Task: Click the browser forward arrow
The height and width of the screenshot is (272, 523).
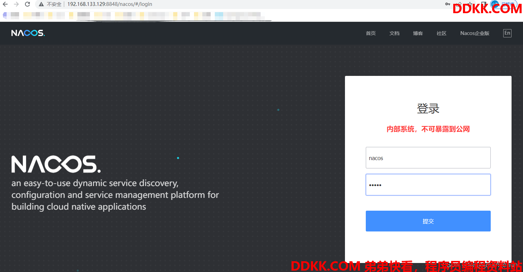Action: pyautogui.click(x=16, y=4)
